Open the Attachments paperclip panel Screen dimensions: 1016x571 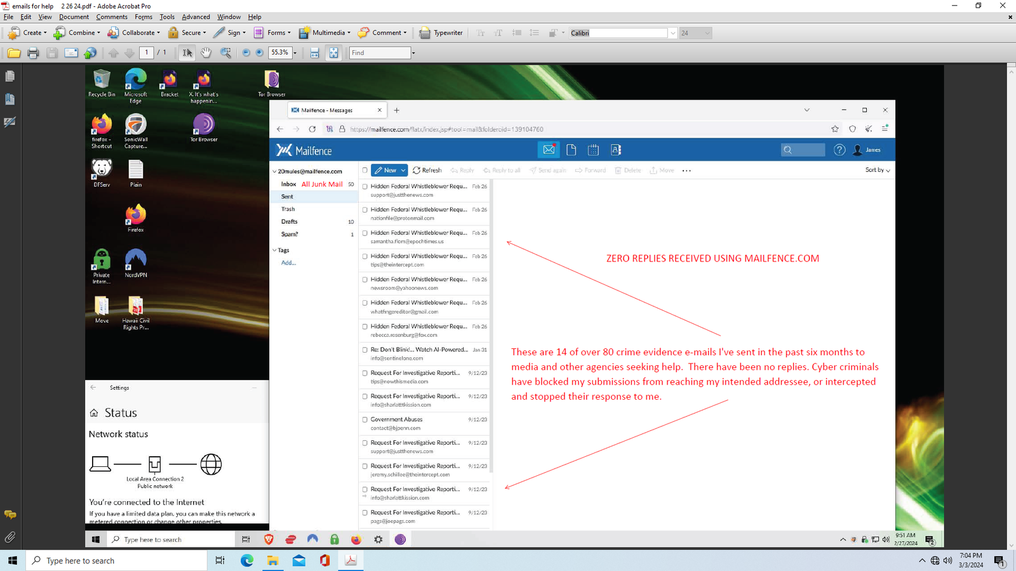click(x=10, y=537)
